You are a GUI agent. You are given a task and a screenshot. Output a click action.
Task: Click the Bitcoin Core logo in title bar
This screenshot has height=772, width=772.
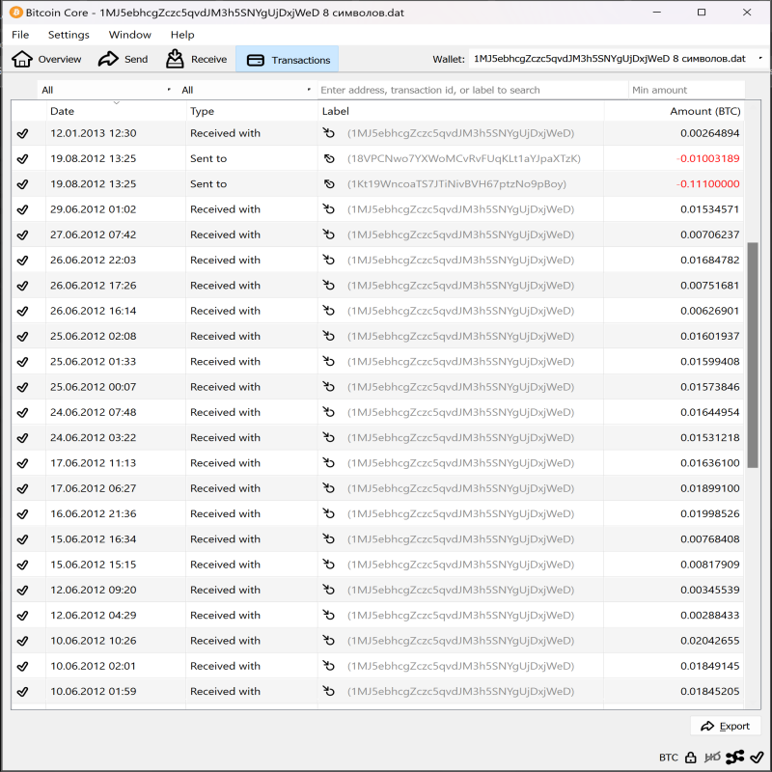pos(15,13)
